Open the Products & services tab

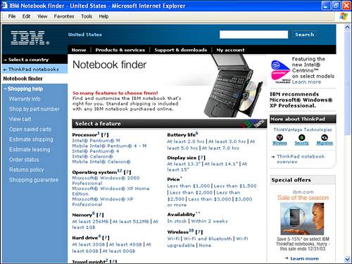click(x=120, y=50)
